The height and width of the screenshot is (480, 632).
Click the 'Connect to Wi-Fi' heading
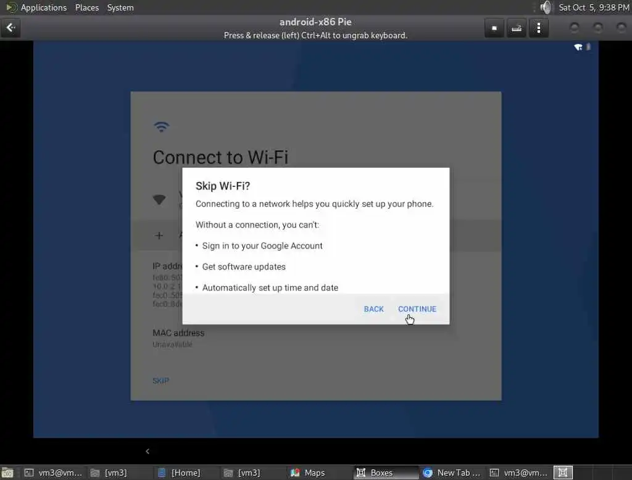tap(220, 157)
